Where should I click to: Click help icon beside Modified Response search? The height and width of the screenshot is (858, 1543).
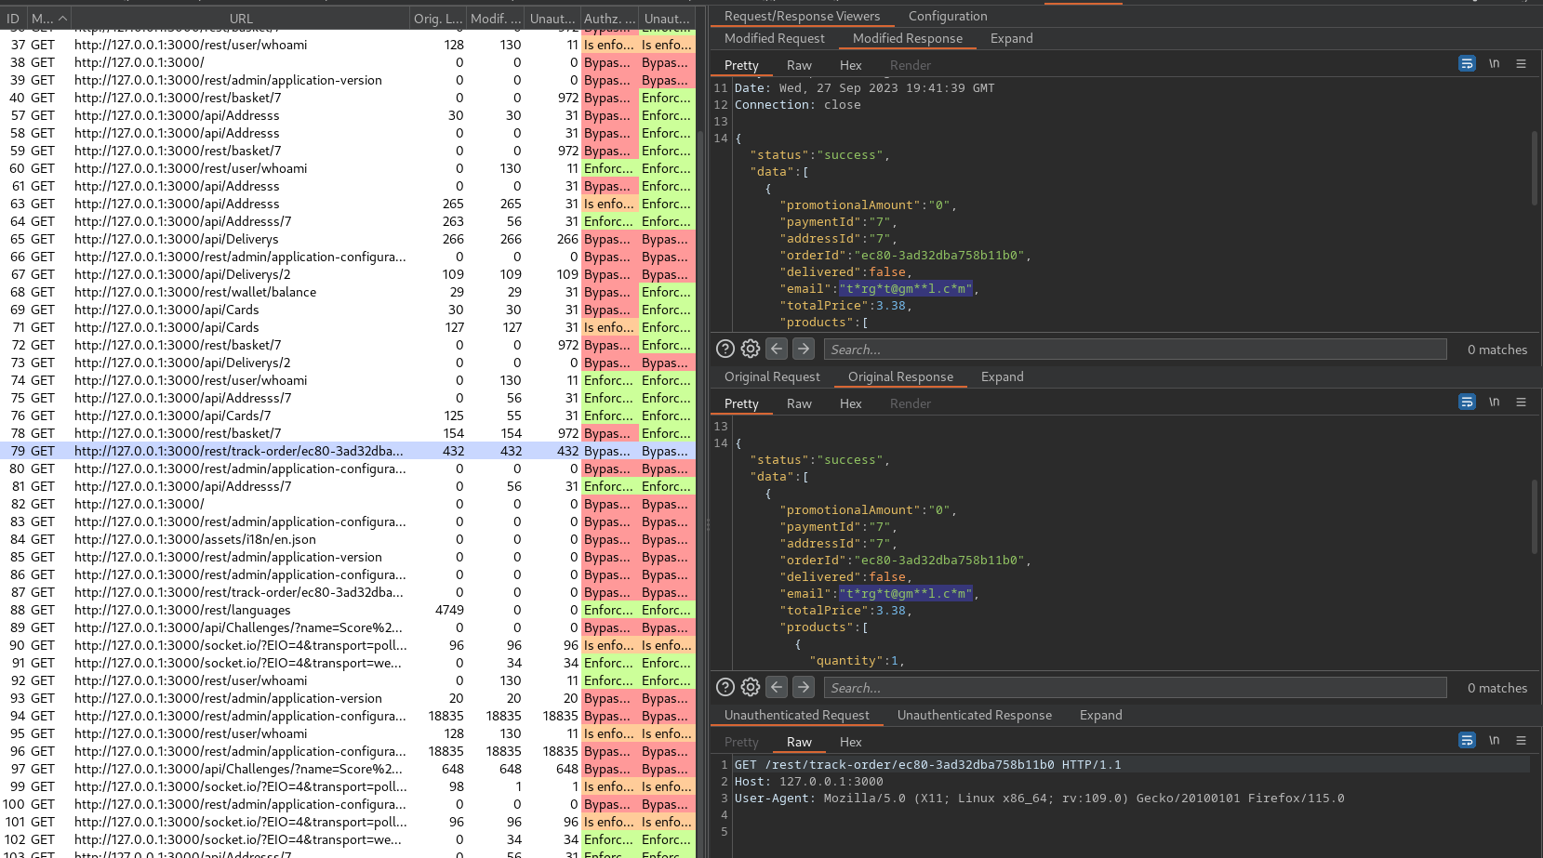[x=725, y=350]
